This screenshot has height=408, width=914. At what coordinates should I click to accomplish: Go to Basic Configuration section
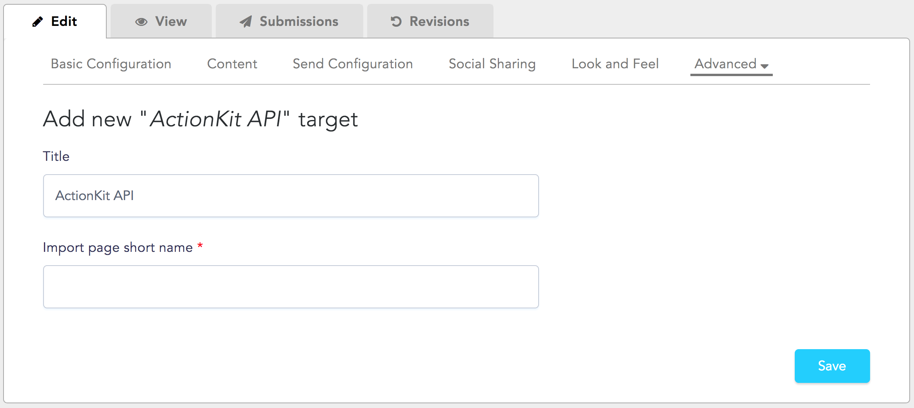coord(111,64)
